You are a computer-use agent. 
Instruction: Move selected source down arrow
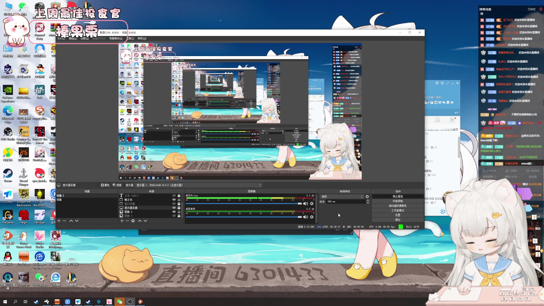click(145, 221)
